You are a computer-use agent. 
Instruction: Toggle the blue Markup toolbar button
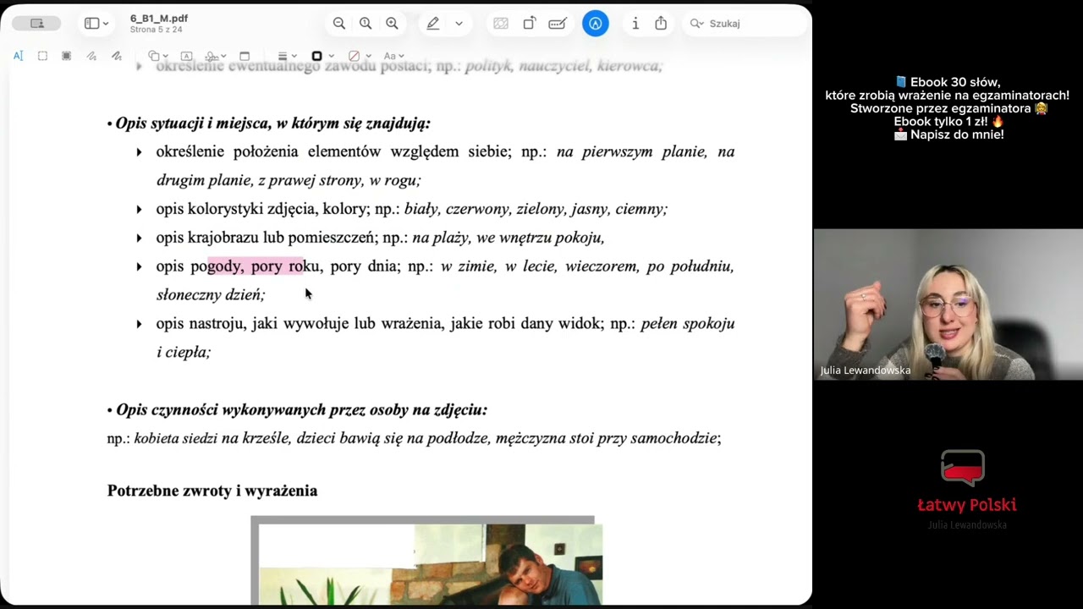pos(596,24)
